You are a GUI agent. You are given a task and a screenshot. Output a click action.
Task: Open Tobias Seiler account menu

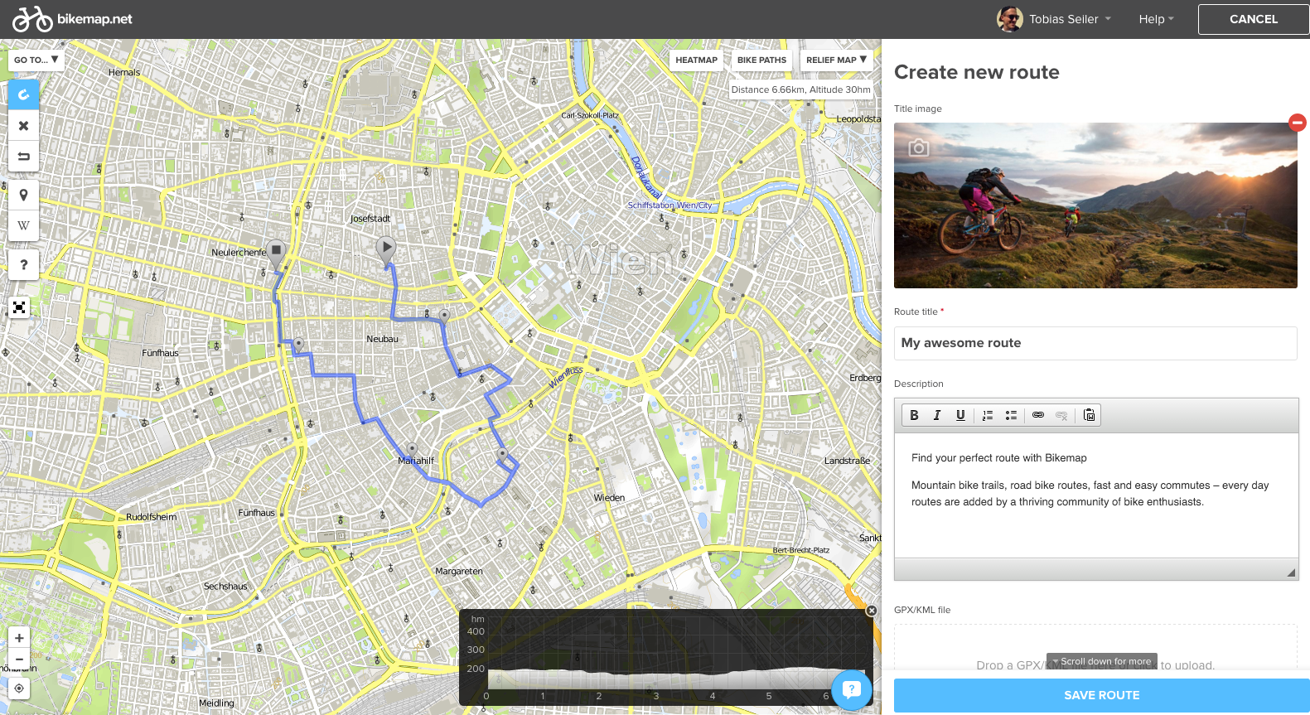1070,19
